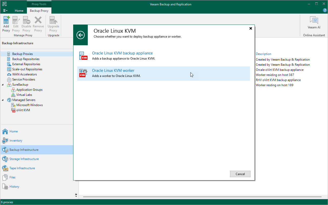Image resolution: width=328 pixels, height=205 pixels.
Task: Switch to the Home ribbon tab
Action: click(19, 11)
